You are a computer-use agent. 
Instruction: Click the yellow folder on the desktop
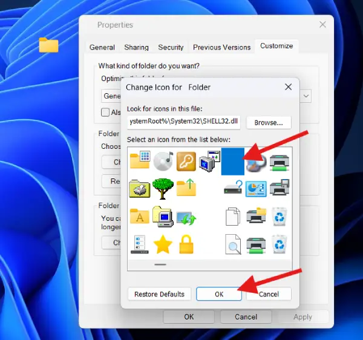(x=48, y=45)
